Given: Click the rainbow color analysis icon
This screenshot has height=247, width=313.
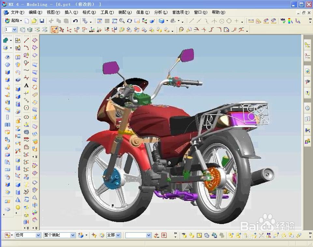Looking at the screenshot, I should [291, 21].
